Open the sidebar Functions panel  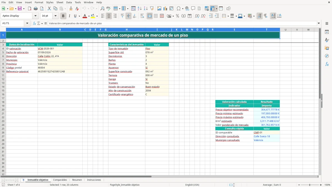(x=327, y=64)
